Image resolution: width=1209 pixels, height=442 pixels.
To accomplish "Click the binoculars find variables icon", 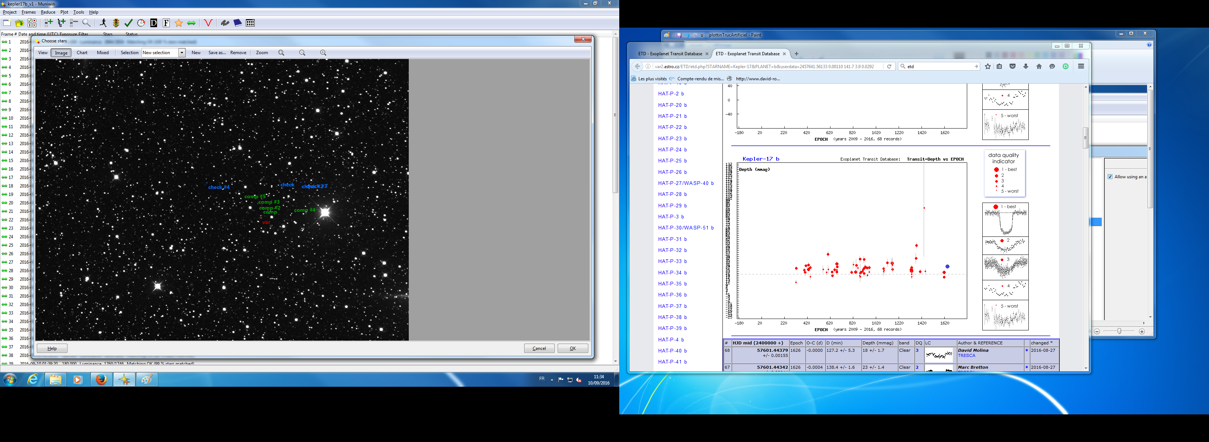I will [x=225, y=23].
